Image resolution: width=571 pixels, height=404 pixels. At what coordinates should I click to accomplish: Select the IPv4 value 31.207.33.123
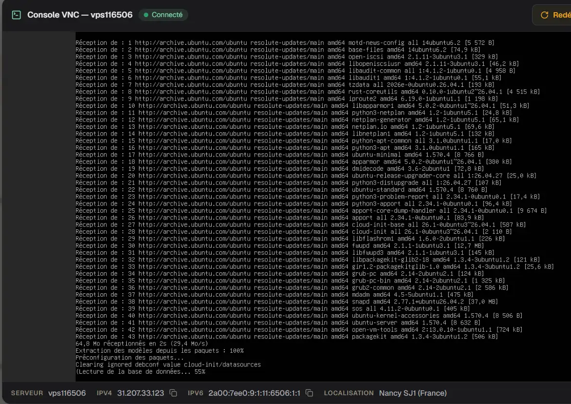pyautogui.click(x=140, y=393)
